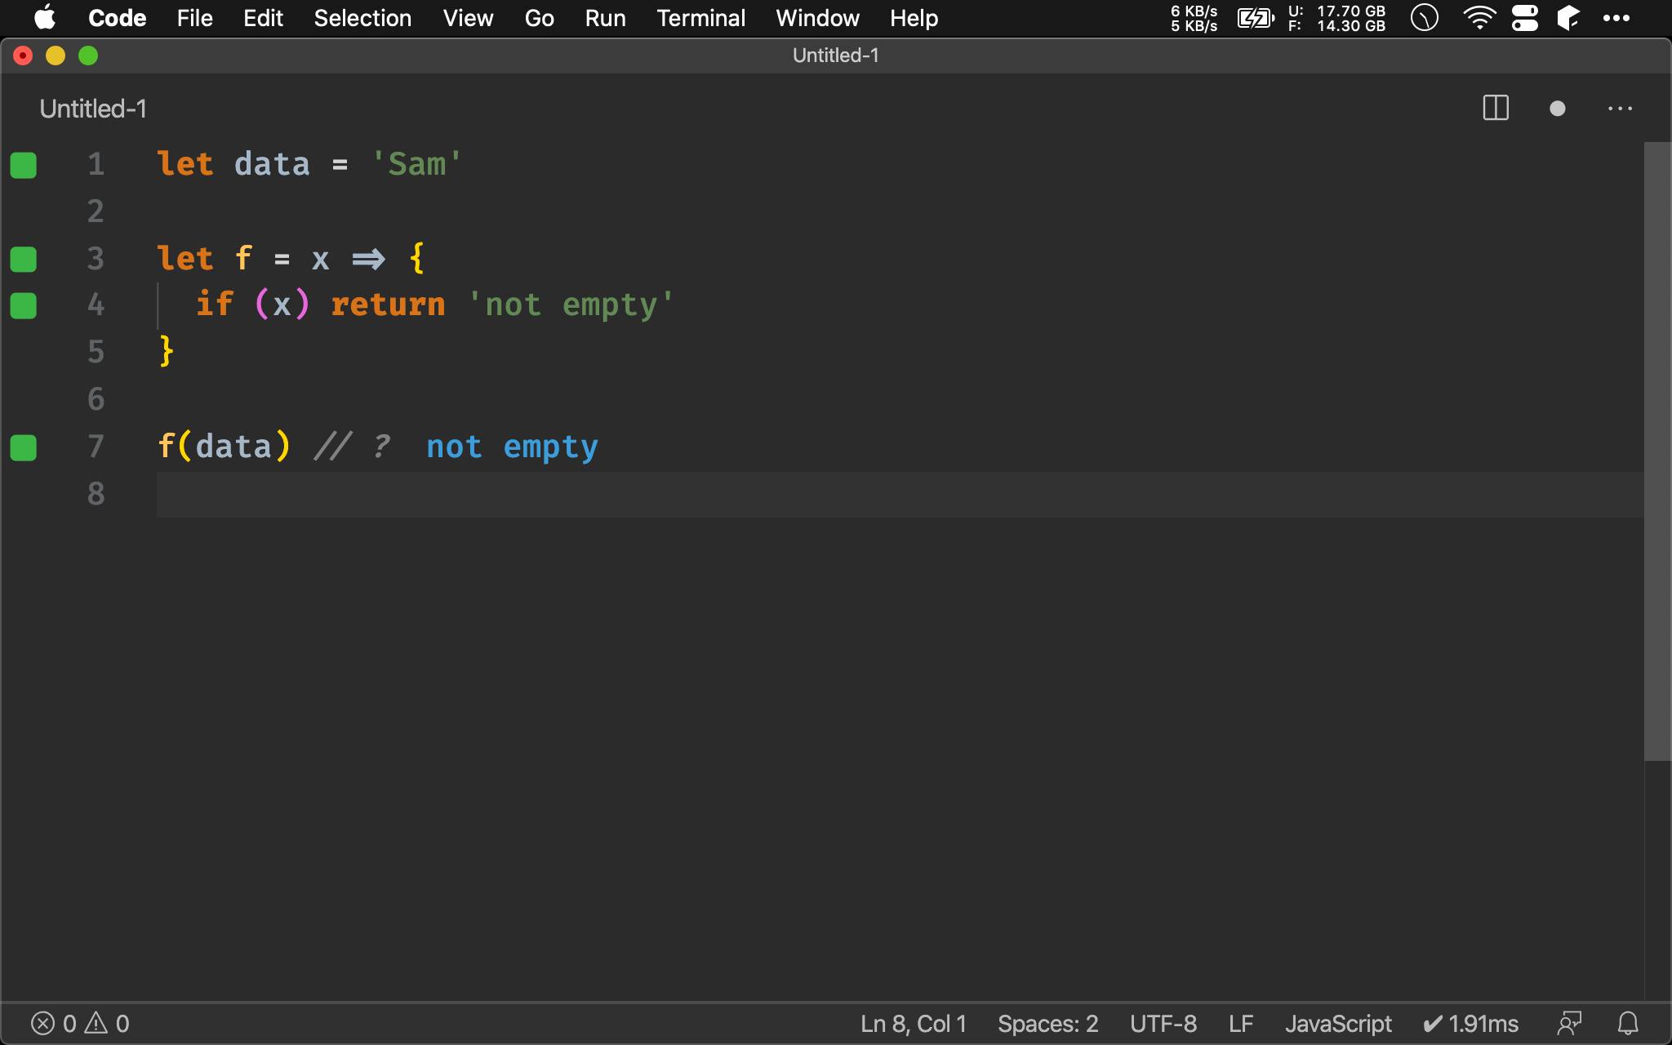Open the Edit menu

pyautogui.click(x=263, y=18)
